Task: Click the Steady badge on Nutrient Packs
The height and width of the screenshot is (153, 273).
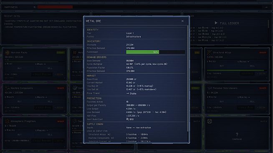Action: 61,52
